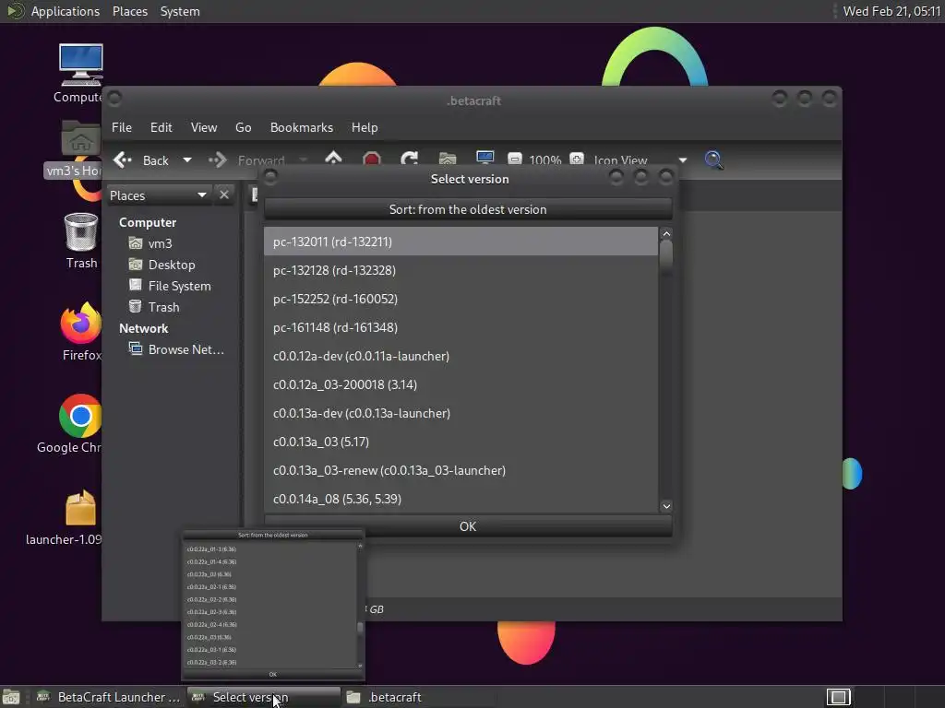The image size is (945, 708).
Task: Close the Places sidebar with X
Action: [224, 195]
